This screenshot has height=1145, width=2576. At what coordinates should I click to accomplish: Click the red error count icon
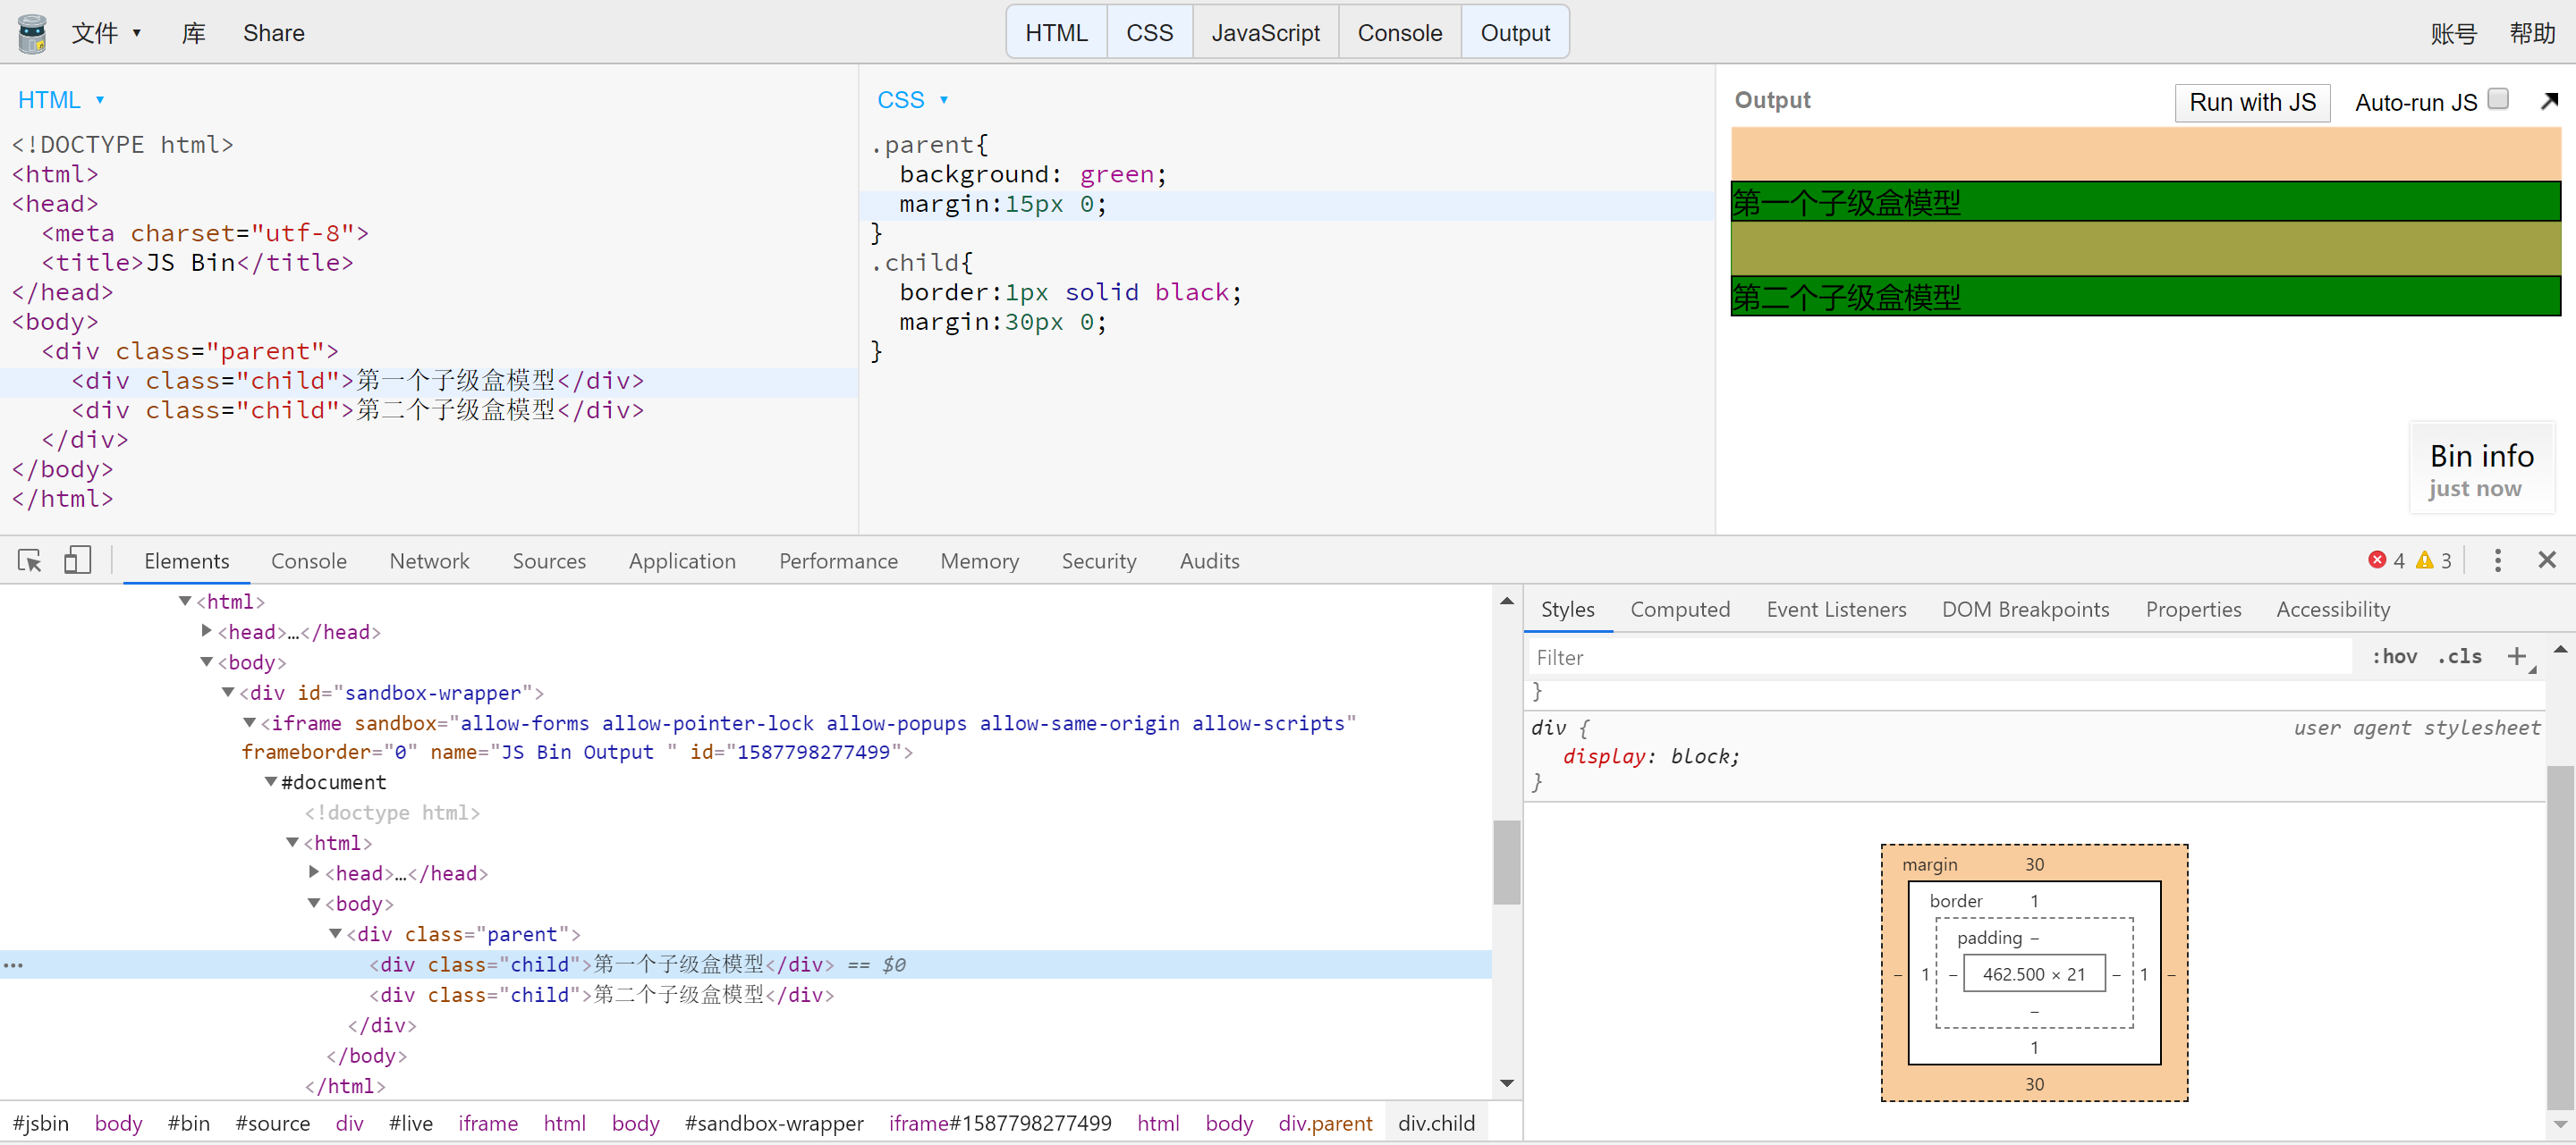(x=2377, y=560)
